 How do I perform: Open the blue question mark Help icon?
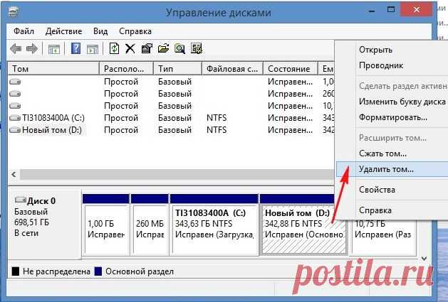pyautogui.click(x=75, y=49)
